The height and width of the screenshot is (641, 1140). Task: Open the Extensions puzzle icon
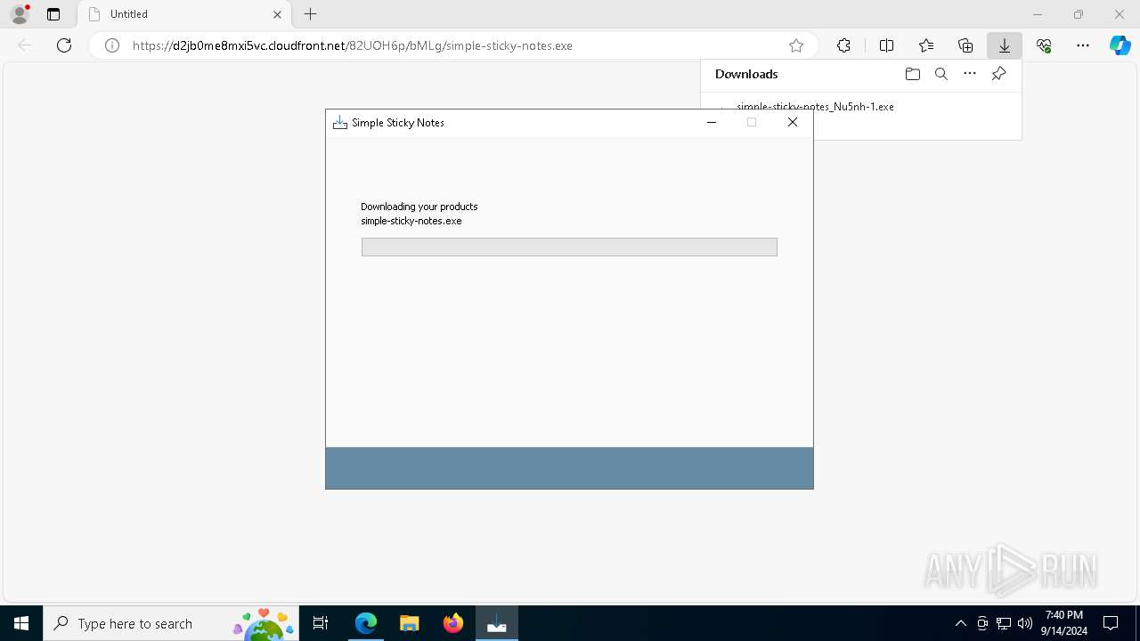(x=843, y=45)
